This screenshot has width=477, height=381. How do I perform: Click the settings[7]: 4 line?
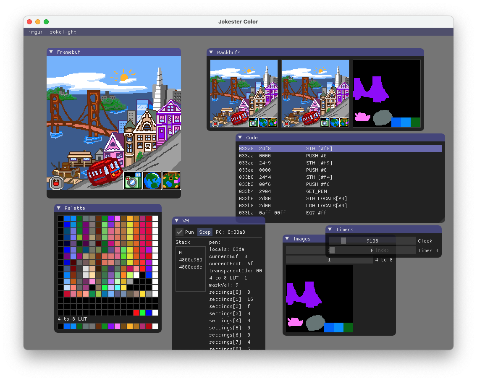click(230, 342)
